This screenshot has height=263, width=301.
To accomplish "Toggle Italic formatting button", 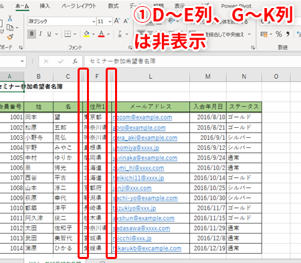I will coord(40,34).
